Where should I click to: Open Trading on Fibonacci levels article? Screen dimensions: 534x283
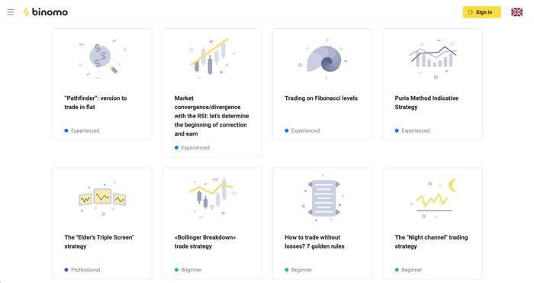click(321, 98)
